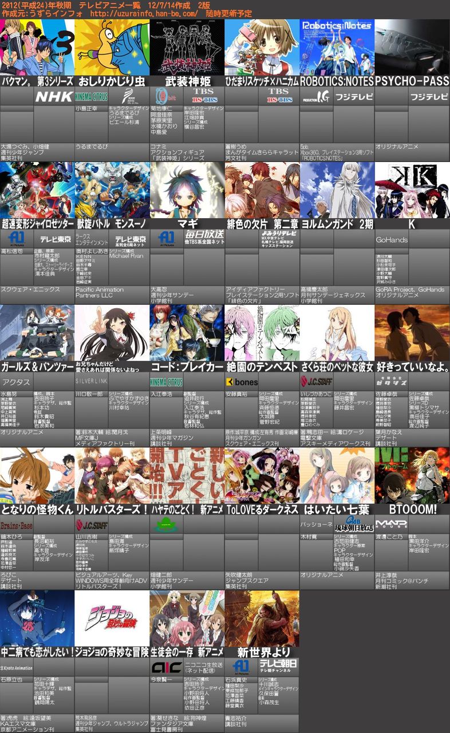Screen dimensions: 450x733
Task: Click the マギ character thumbnail
Action: click(187, 190)
